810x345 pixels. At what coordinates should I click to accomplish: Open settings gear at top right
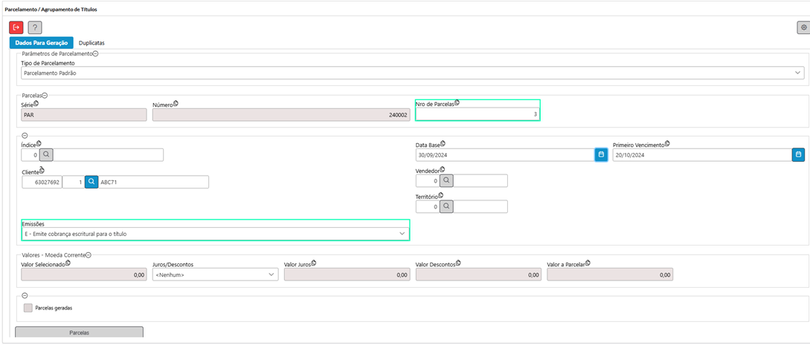(803, 27)
